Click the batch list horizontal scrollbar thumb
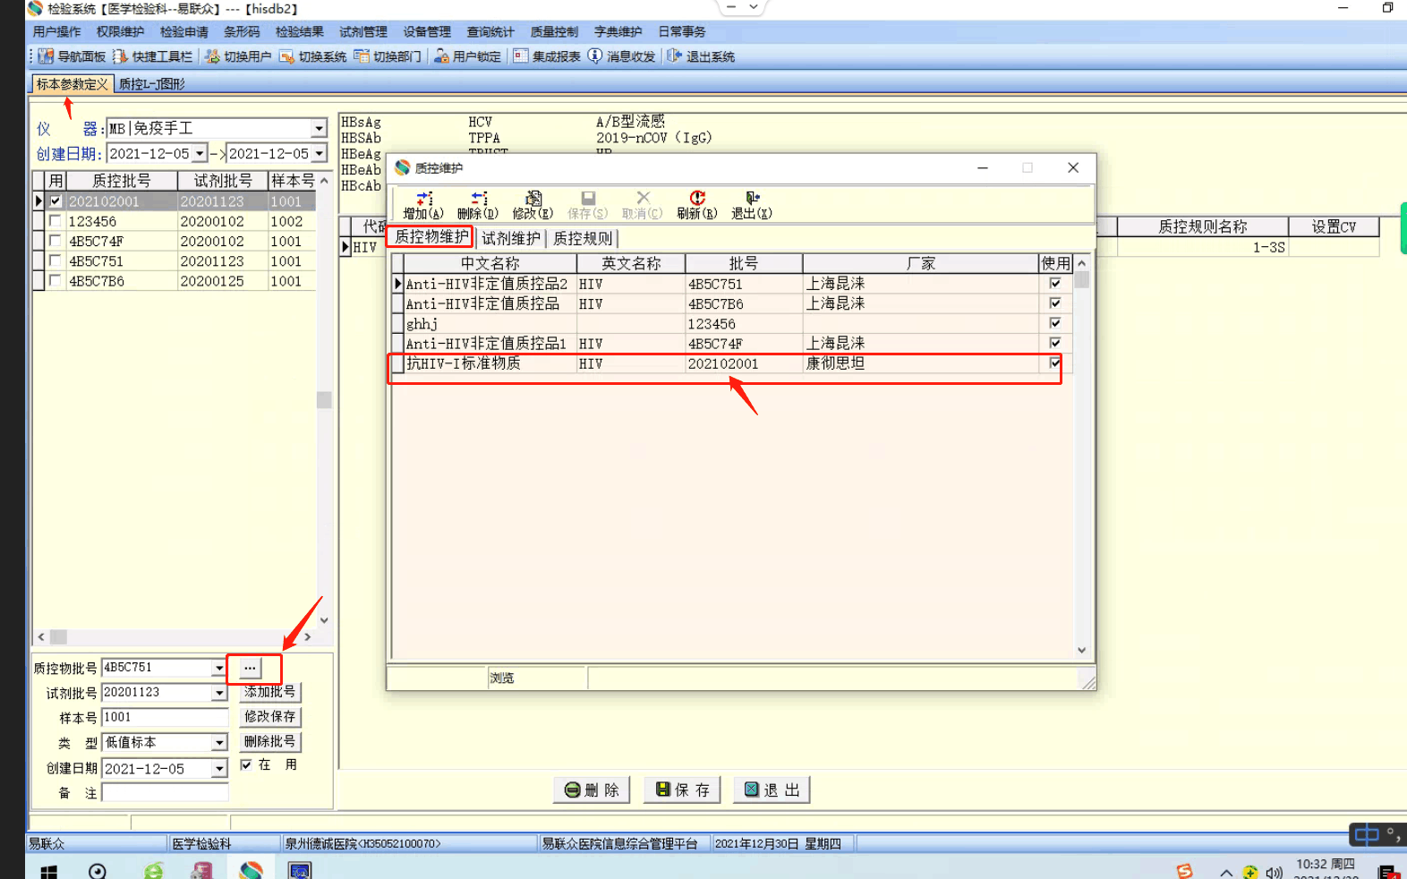This screenshot has height=879, width=1407. tap(58, 637)
